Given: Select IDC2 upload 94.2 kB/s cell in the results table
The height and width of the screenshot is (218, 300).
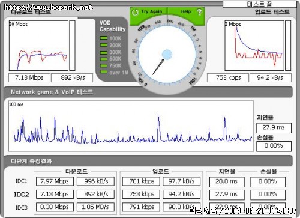Looking at the screenshot, I should pos(182,194).
